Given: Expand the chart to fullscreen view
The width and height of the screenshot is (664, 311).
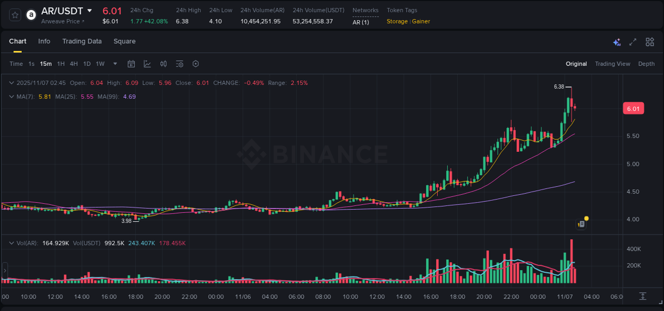Looking at the screenshot, I should tap(633, 42).
